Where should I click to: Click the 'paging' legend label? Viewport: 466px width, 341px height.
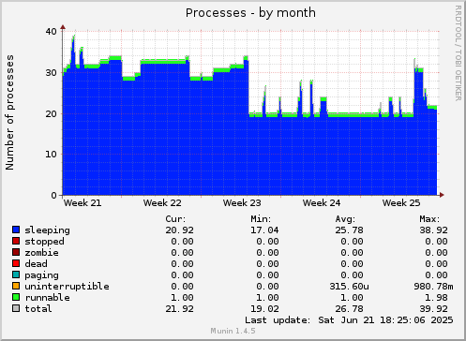coord(41,275)
